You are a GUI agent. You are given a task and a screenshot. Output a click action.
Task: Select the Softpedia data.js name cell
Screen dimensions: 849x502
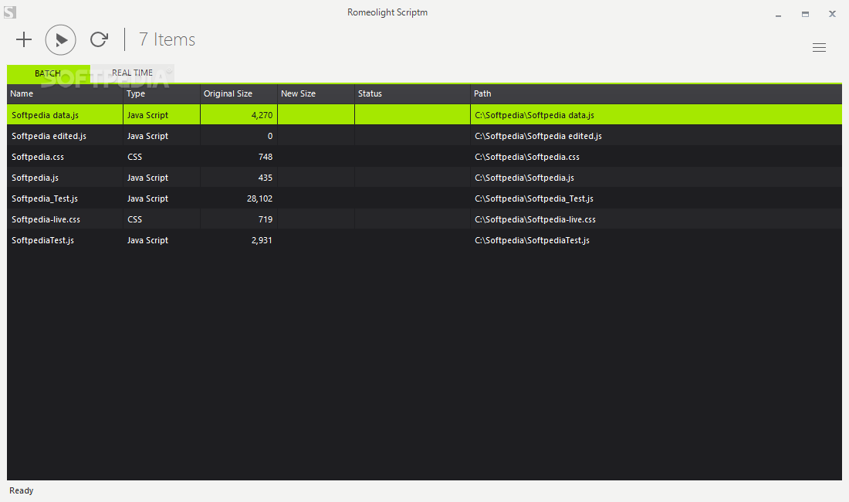(x=65, y=115)
